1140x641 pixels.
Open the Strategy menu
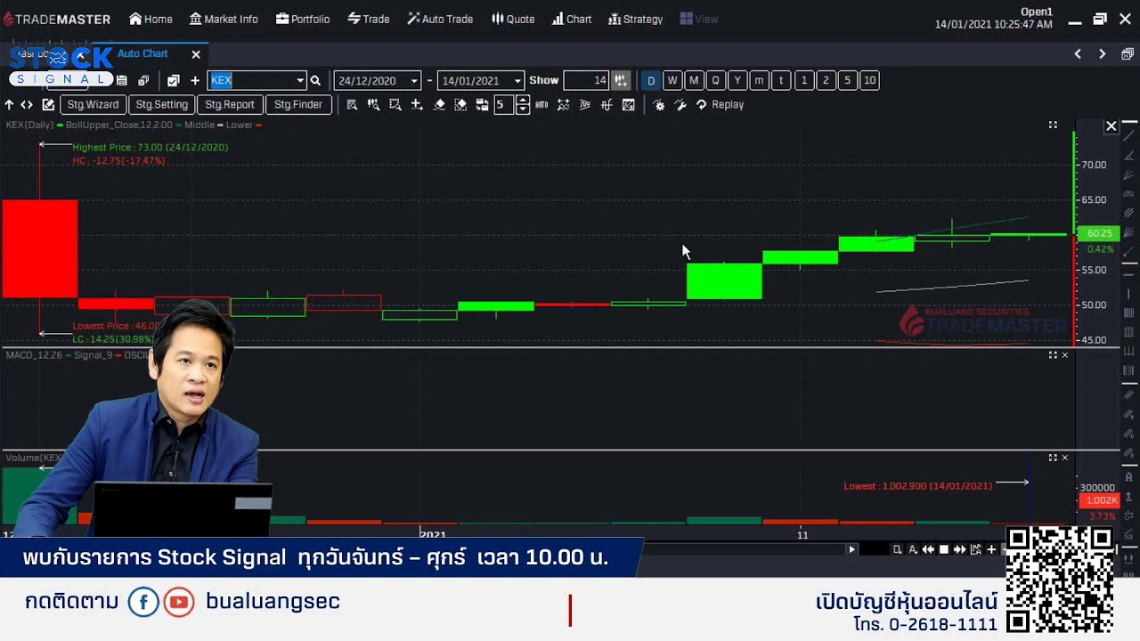(x=635, y=19)
